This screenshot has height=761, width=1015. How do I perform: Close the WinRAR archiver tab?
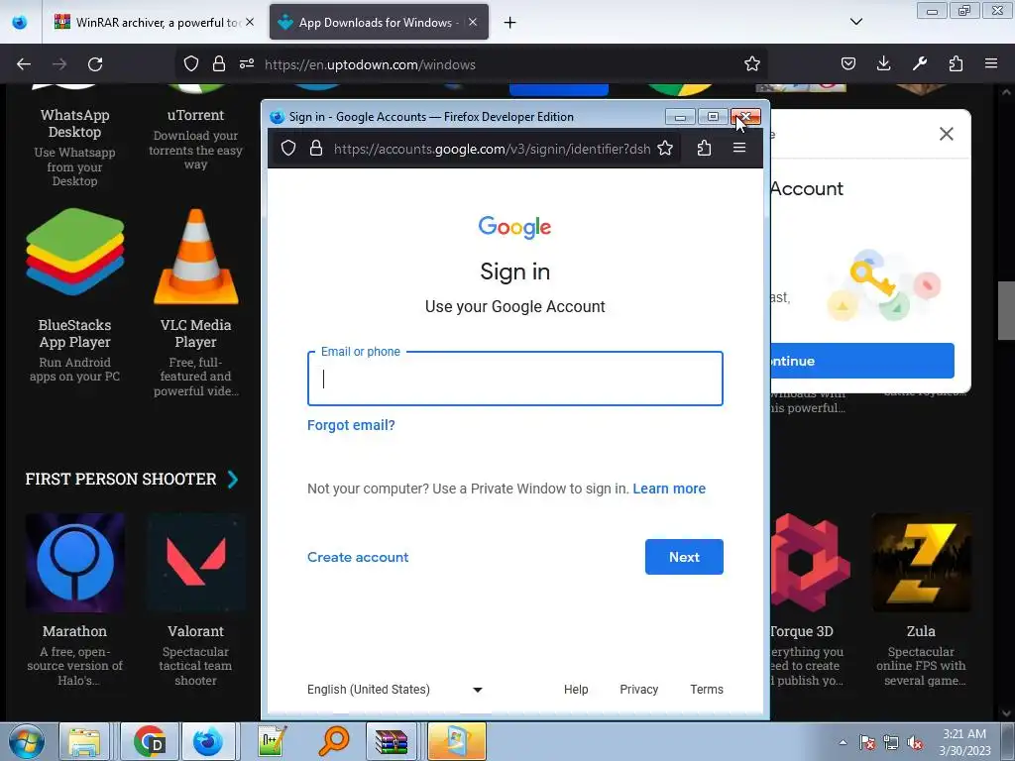(250, 22)
